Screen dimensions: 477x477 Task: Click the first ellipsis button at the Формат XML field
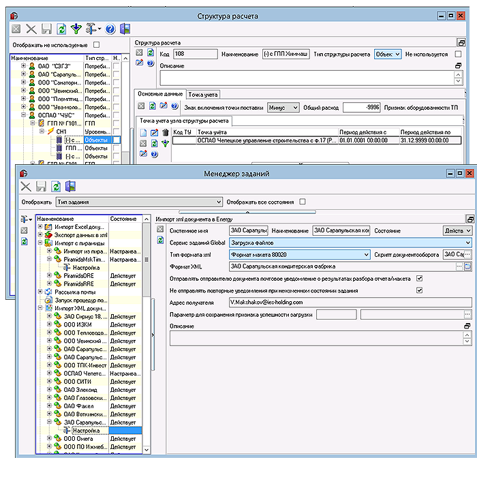[x=459, y=267]
